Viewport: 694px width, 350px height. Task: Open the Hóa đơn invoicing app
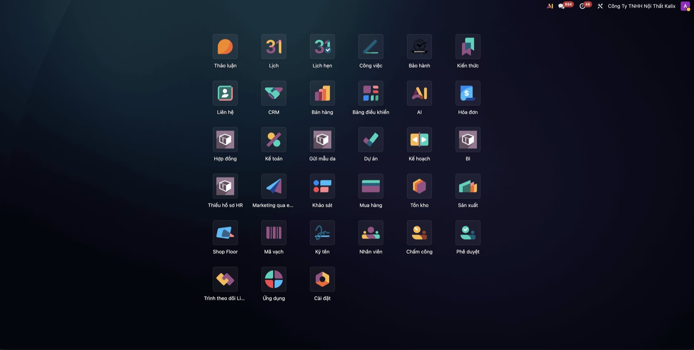[x=468, y=93]
